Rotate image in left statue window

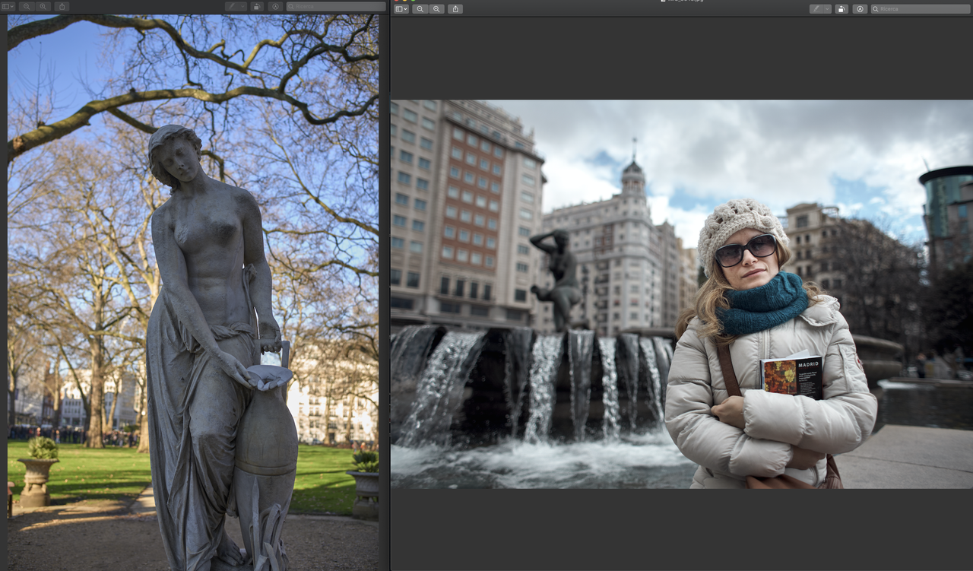257,6
